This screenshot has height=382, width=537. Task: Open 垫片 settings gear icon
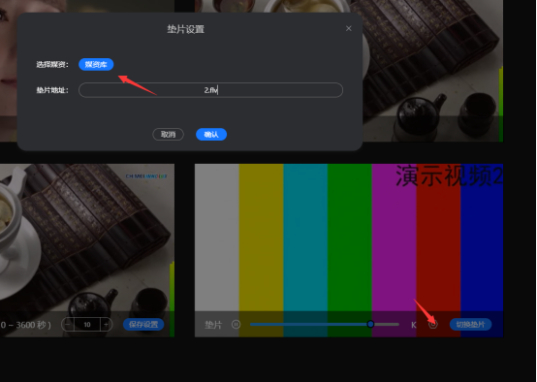pyautogui.click(x=433, y=324)
